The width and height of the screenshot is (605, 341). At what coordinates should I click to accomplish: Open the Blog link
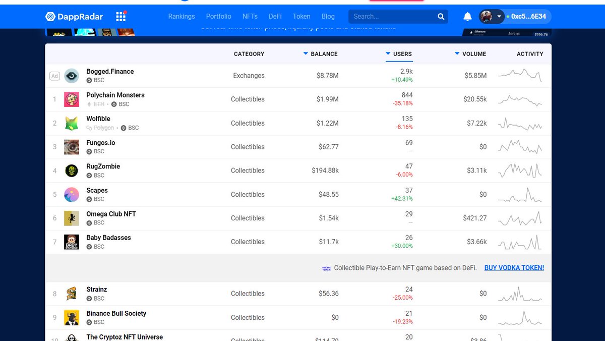tap(328, 17)
